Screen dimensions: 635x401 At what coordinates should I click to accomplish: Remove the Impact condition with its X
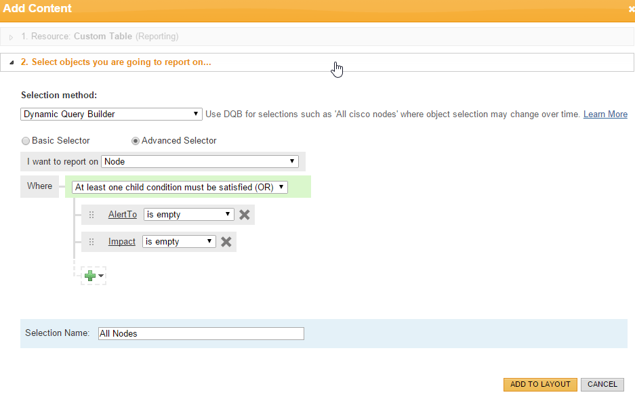(x=226, y=242)
